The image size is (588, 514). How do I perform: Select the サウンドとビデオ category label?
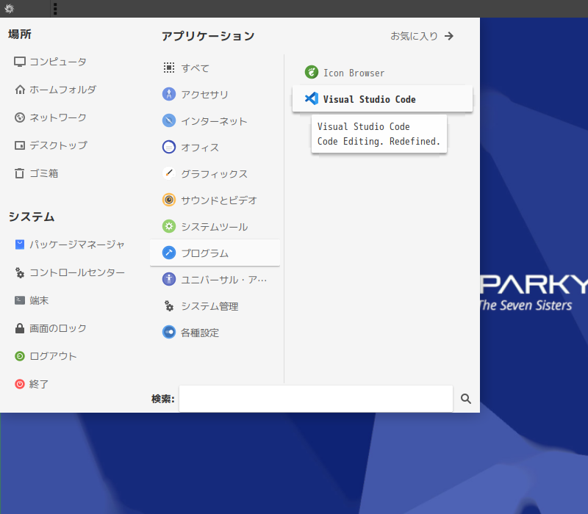tap(219, 200)
